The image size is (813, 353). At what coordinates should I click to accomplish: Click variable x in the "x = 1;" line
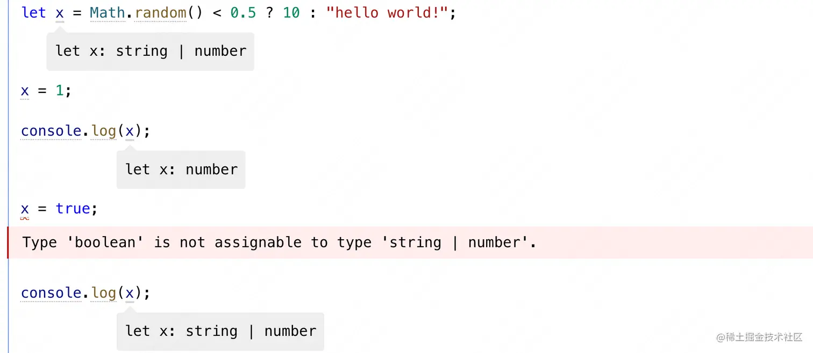coord(25,91)
